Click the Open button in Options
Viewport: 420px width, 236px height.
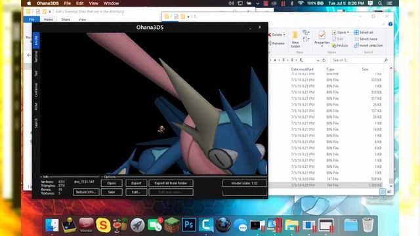(112, 184)
